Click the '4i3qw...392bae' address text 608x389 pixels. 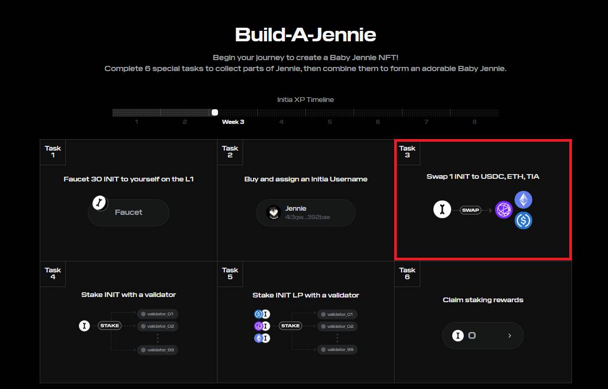[x=307, y=217]
